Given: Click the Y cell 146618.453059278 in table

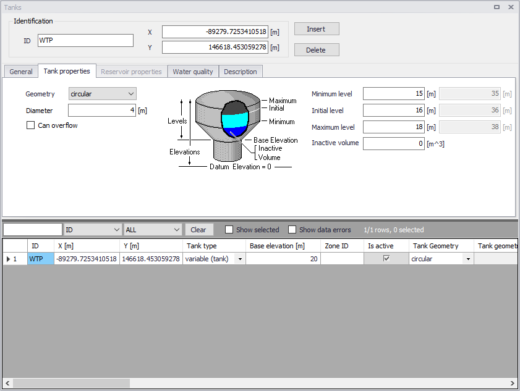Looking at the screenshot, I should click(x=151, y=259).
